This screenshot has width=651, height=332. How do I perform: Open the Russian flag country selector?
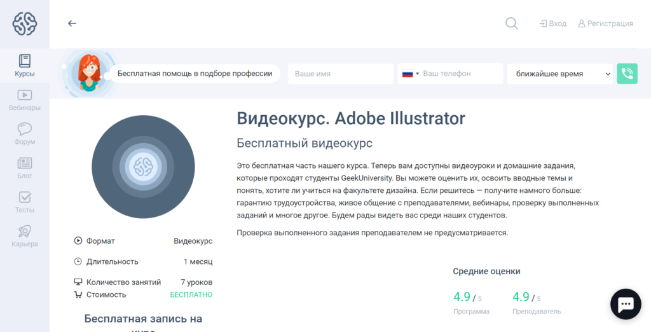click(x=410, y=74)
